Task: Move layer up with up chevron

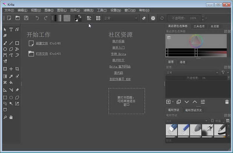Action: click(x=195, y=102)
